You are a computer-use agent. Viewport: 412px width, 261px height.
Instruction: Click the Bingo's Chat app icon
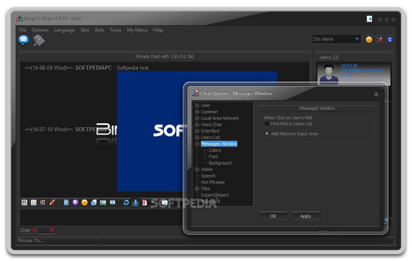[20, 18]
